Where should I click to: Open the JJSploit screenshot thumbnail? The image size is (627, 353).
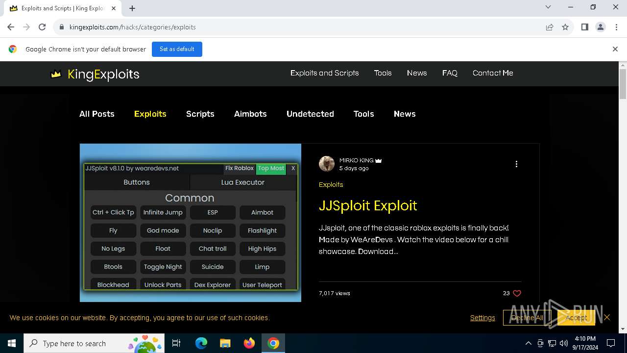(191, 223)
